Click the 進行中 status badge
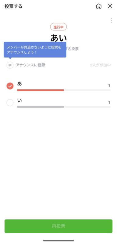This screenshot has height=244, width=117. [x=58, y=27]
